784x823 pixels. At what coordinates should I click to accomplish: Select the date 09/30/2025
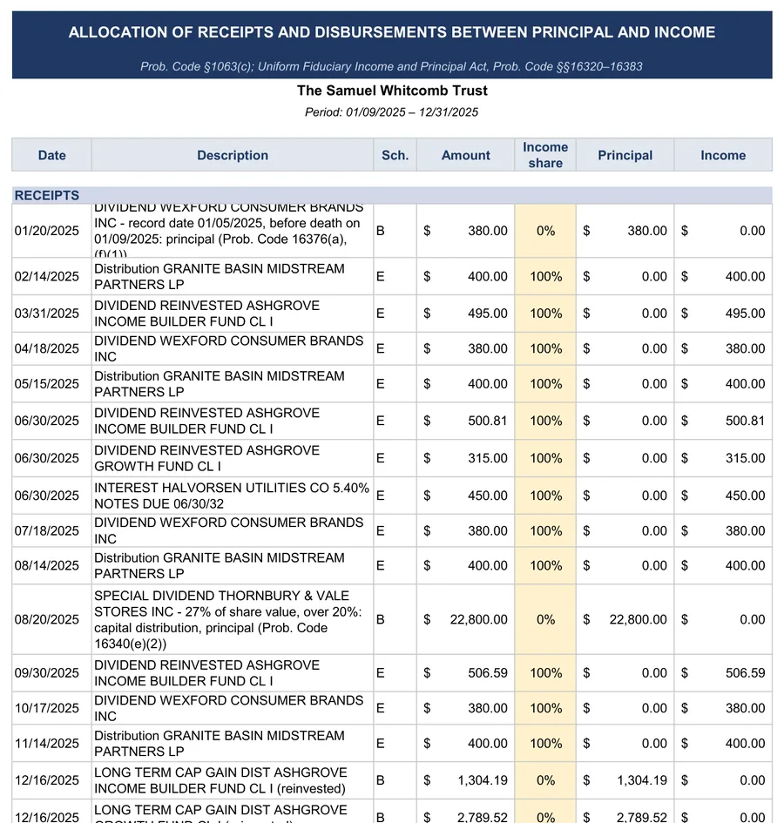(47, 673)
